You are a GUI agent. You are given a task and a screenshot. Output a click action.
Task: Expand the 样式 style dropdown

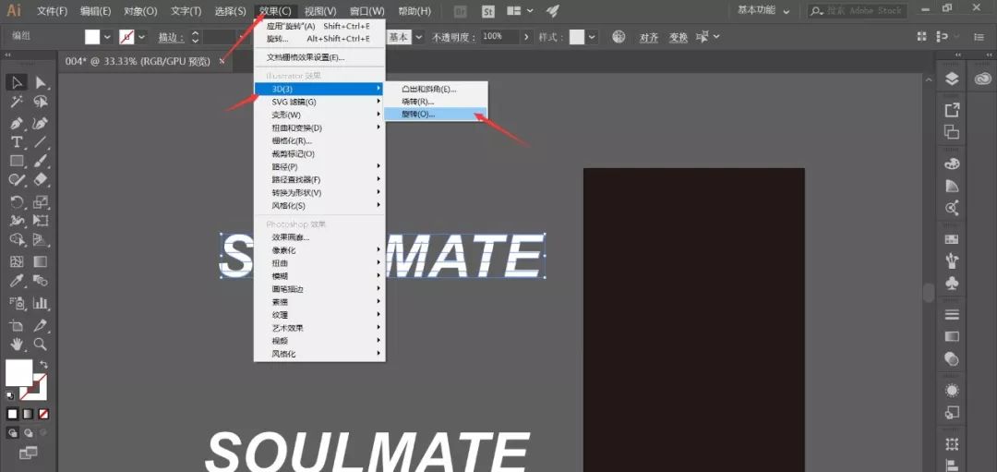[x=592, y=37]
